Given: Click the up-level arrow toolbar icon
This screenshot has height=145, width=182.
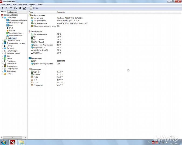Looking at the screenshot, I should [x=11, y=8].
